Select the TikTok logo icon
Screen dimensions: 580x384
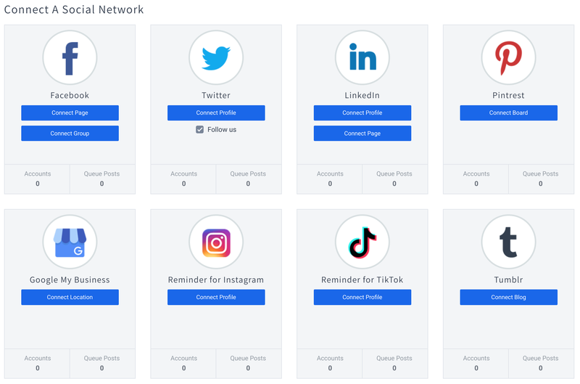tap(362, 242)
